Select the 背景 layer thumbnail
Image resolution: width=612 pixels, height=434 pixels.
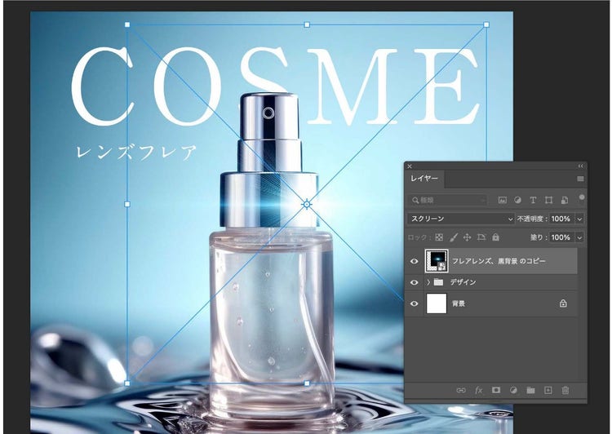point(437,303)
